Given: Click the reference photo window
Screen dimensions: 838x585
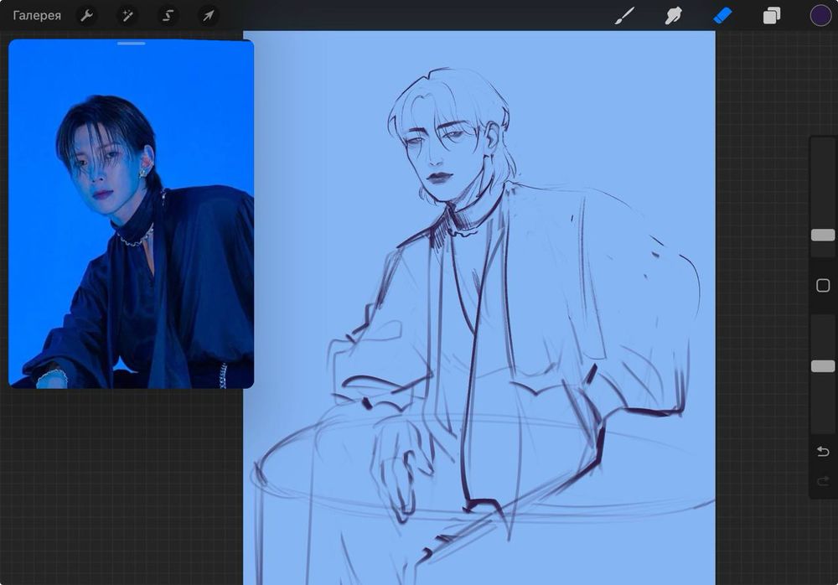Looking at the screenshot, I should (x=132, y=214).
